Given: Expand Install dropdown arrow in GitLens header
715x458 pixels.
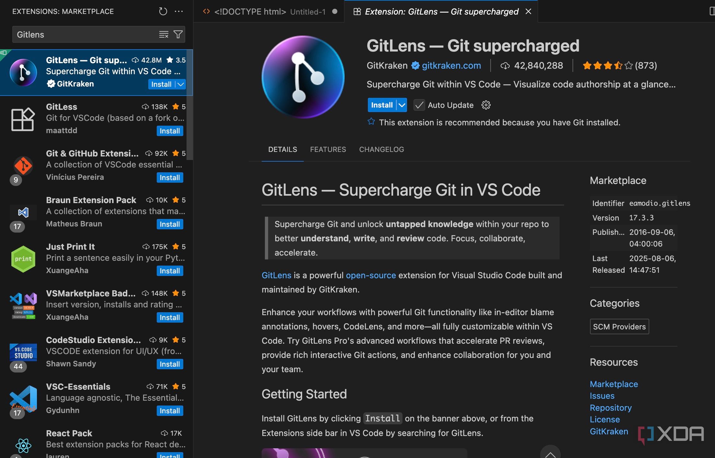Looking at the screenshot, I should [x=402, y=105].
